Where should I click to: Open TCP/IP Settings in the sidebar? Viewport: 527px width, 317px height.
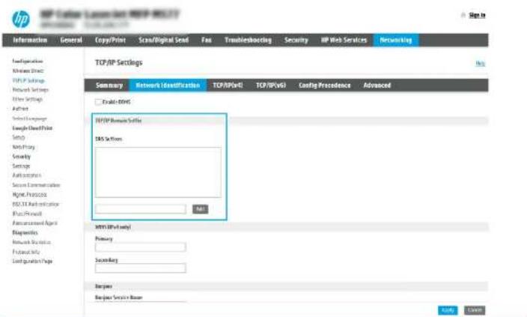coord(28,80)
